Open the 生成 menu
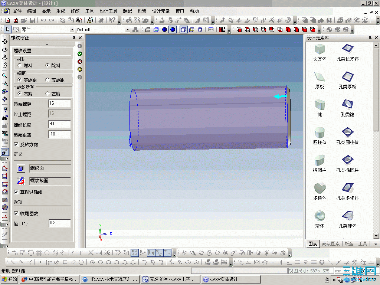This screenshot has width=380, height=285. coord(60,11)
